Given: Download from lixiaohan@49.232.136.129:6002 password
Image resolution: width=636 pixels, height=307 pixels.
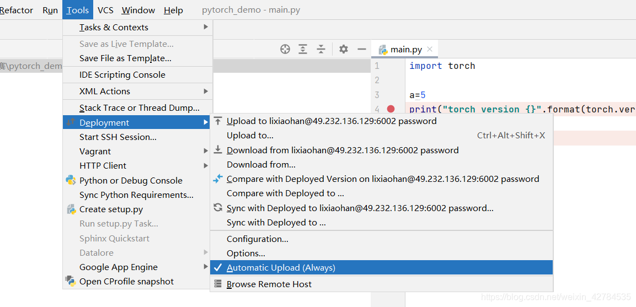Looking at the screenshot, I should (x=381, y=150).
